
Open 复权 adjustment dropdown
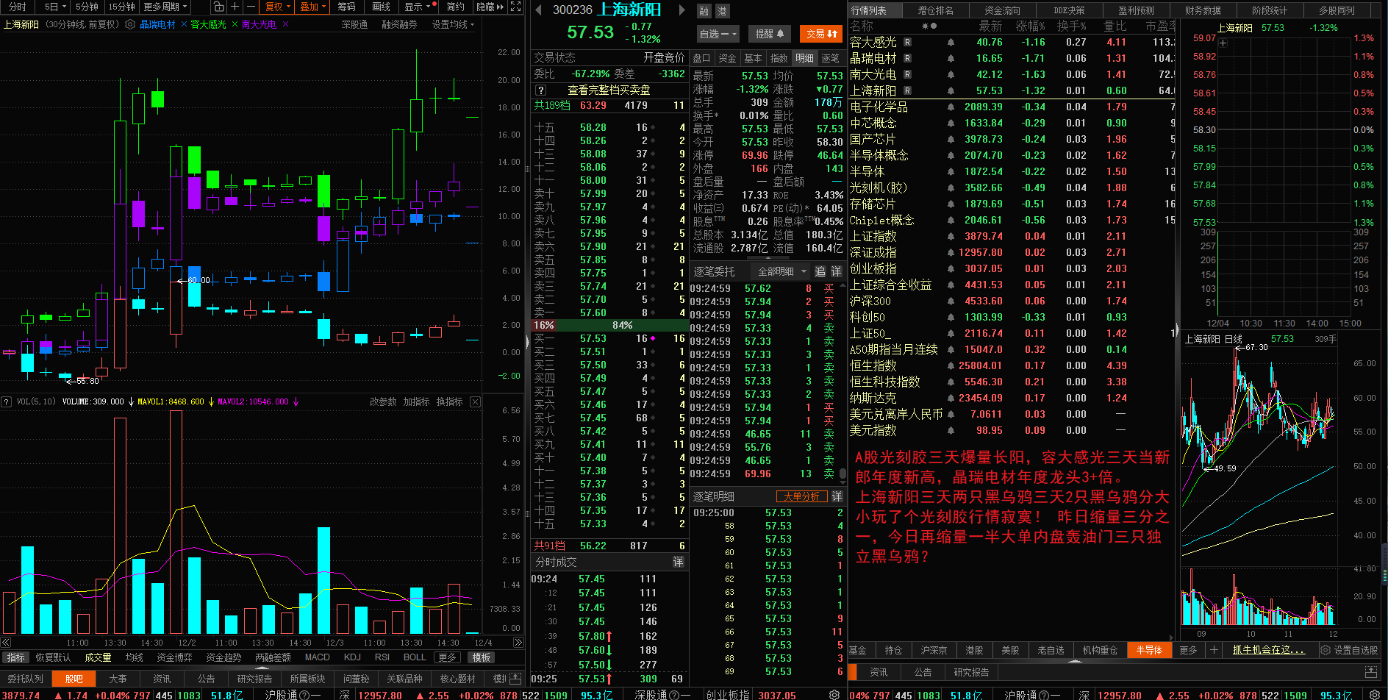278,7
